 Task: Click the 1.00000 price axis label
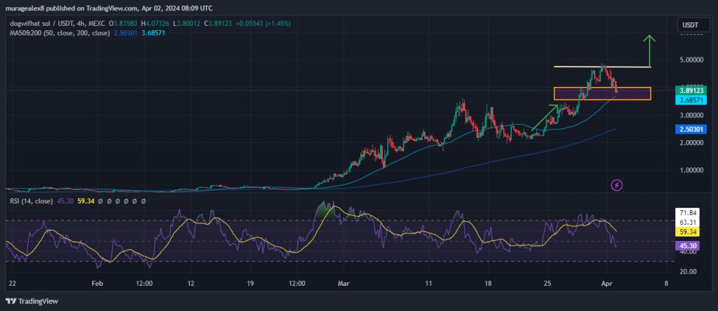[x=690, y=170]
